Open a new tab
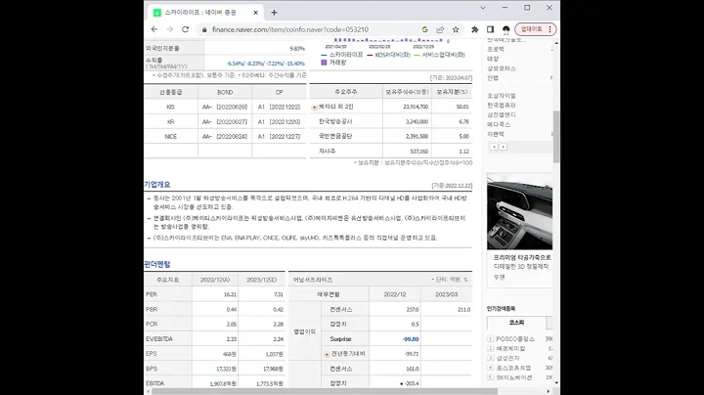This screenshot has height=395, width=704. (274, 13)
